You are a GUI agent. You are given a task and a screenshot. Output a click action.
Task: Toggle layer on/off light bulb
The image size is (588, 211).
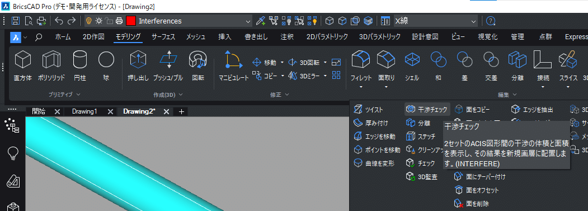point(90,21)
